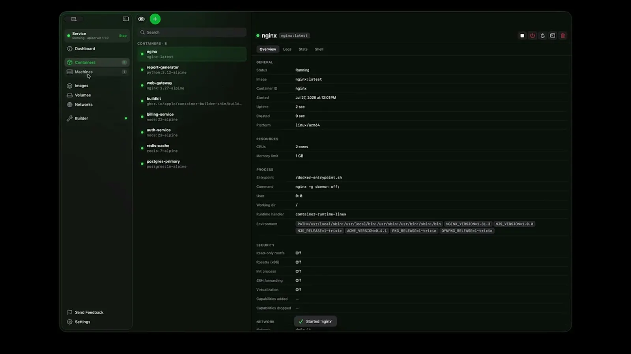Click the Stop link for the Service
The height and width of the screenshot is (354, 631).
(x=123, y=36)
